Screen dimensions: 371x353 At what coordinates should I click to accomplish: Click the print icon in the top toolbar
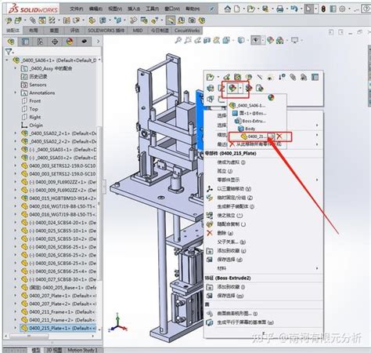[x=279, y=9]
